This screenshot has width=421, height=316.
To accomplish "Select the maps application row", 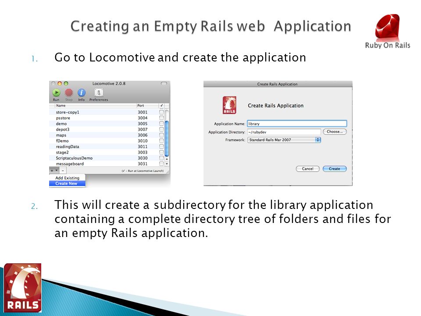I will pos(107,135).
